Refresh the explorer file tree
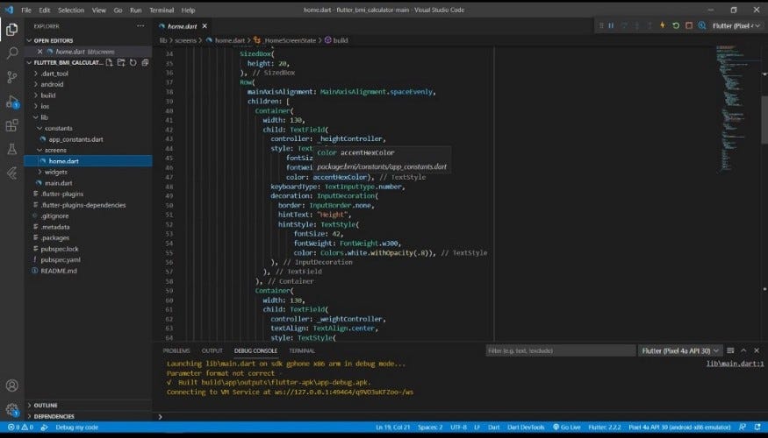Image resolution: width=768 pixels, height=438 pixels. pos(133,62)
